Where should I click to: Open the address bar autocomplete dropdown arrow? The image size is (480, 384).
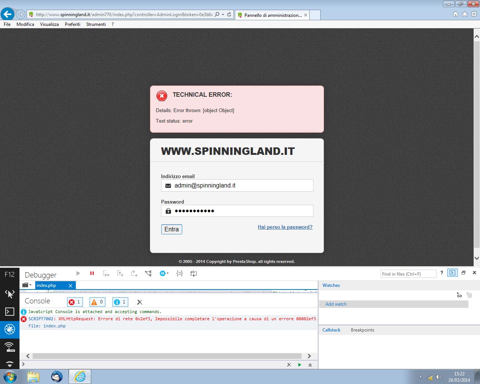(x=223, y=15)
